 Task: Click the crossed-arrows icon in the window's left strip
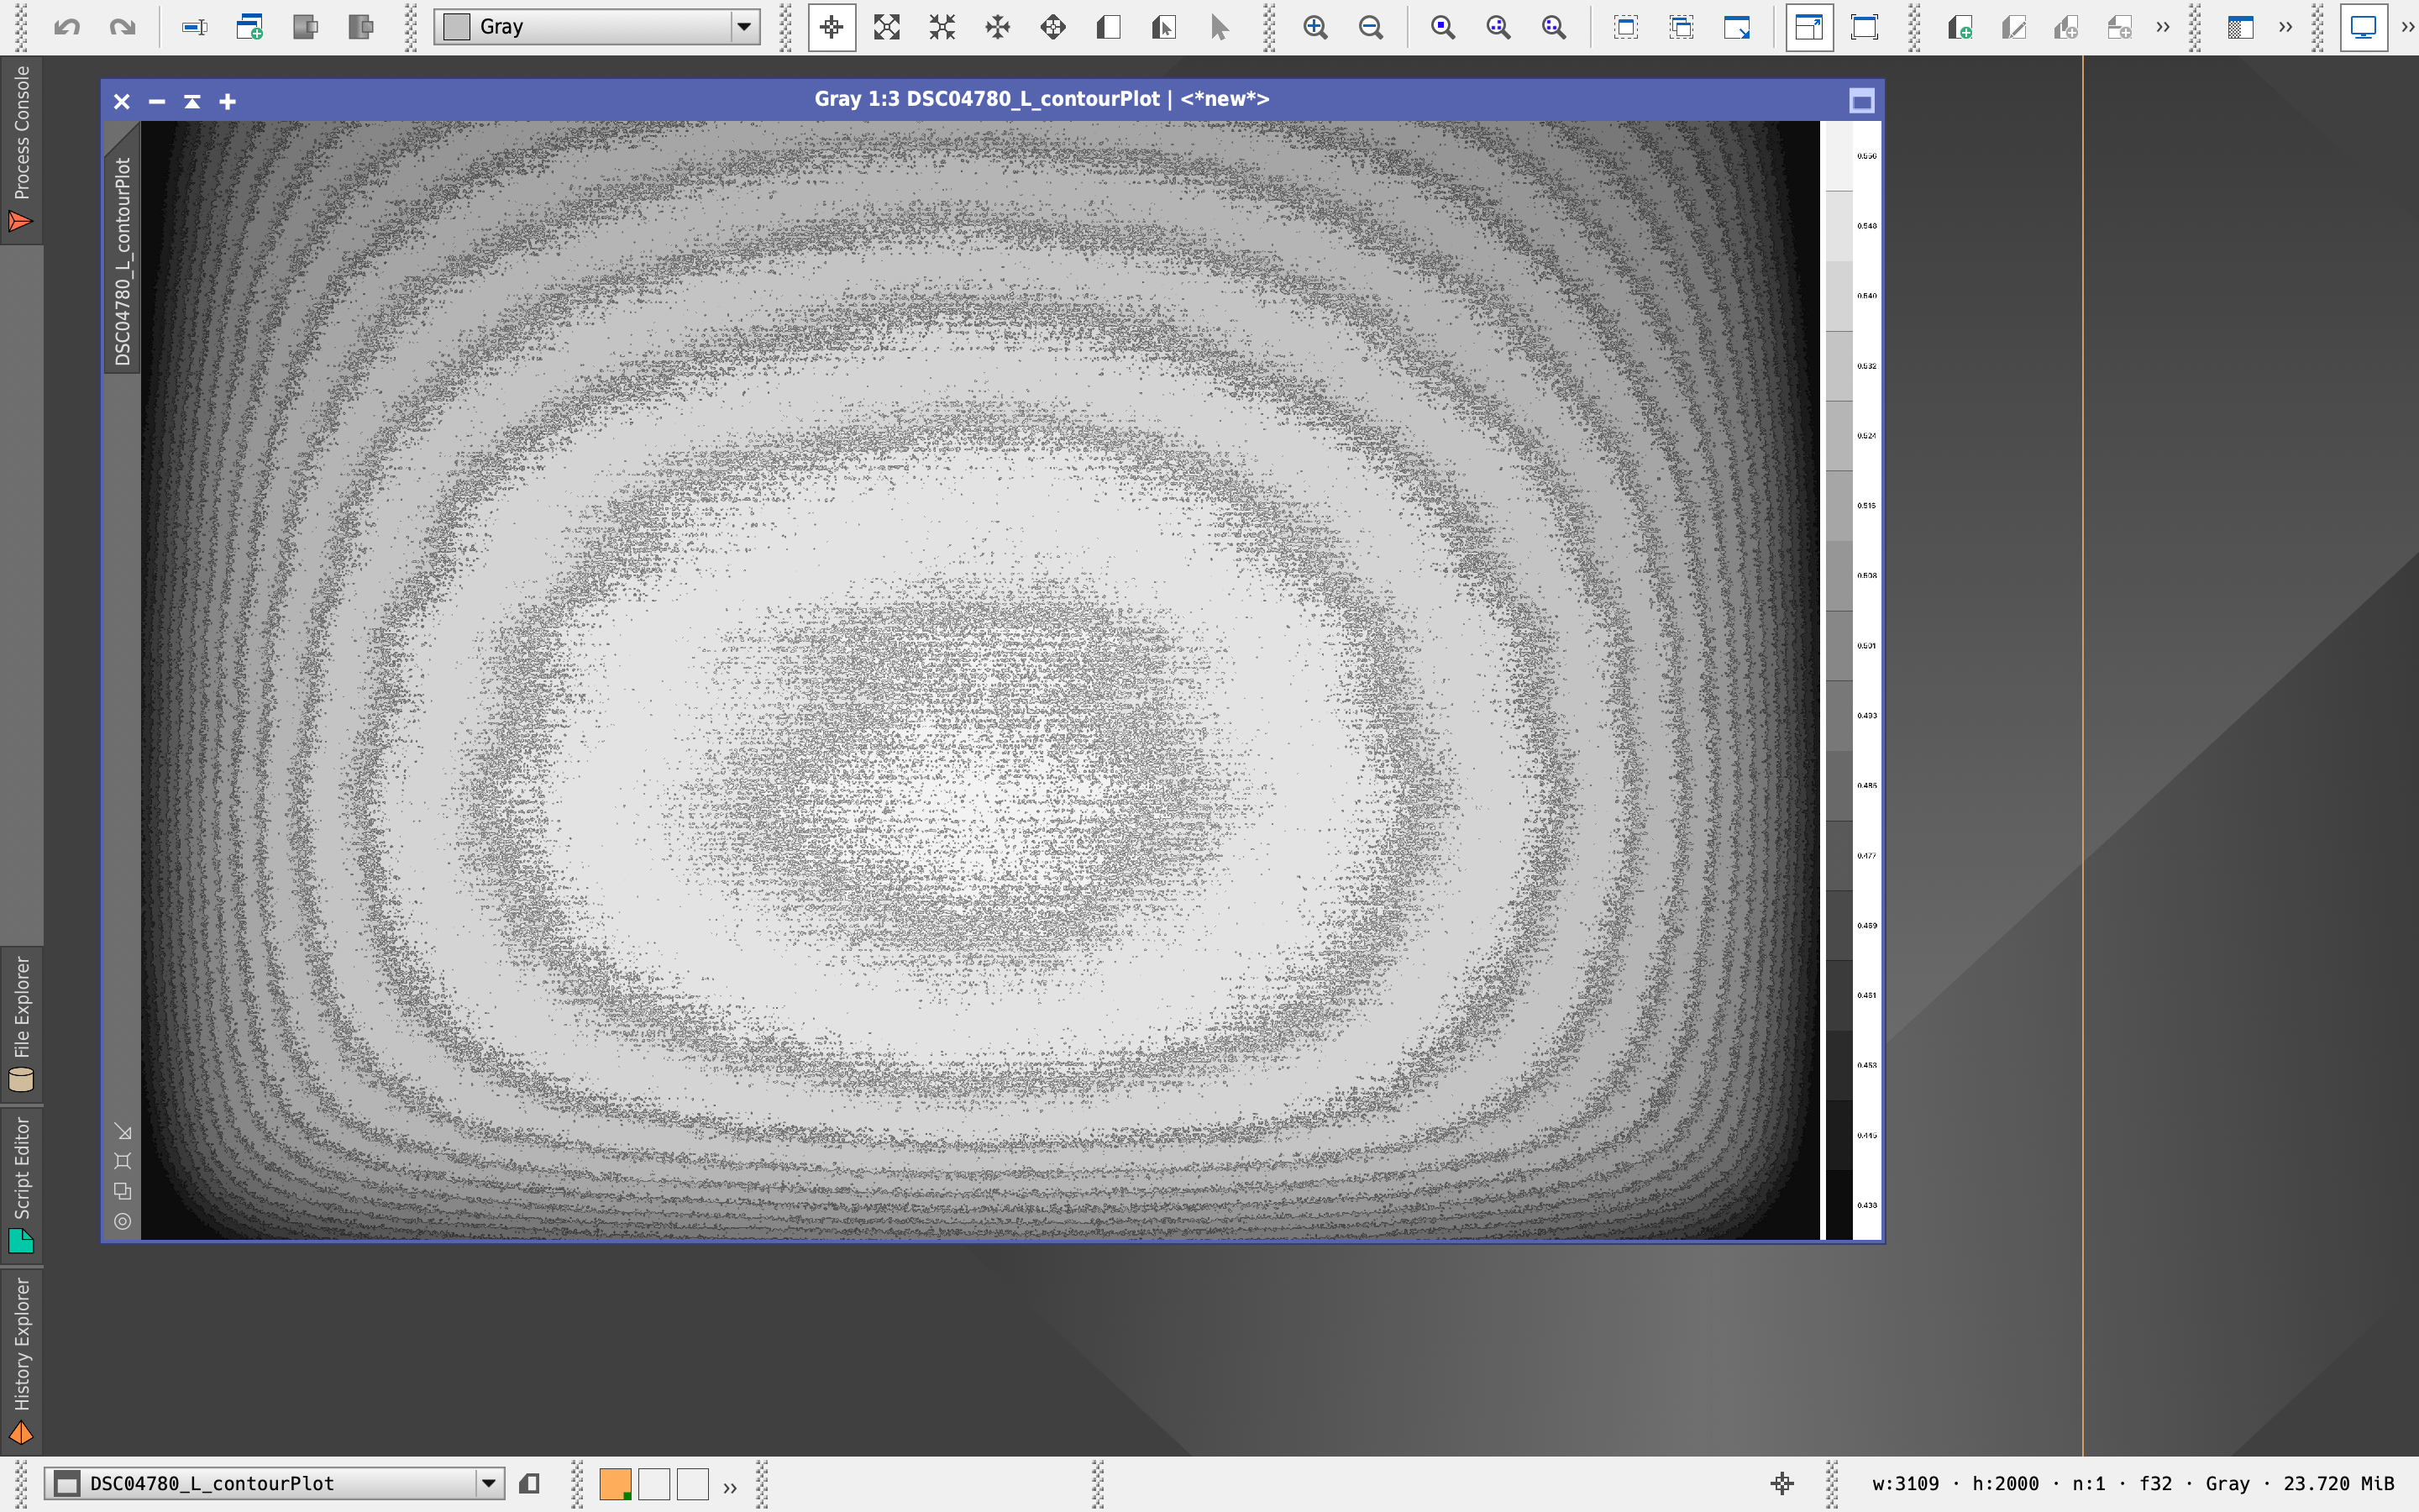click(123, 1132)
